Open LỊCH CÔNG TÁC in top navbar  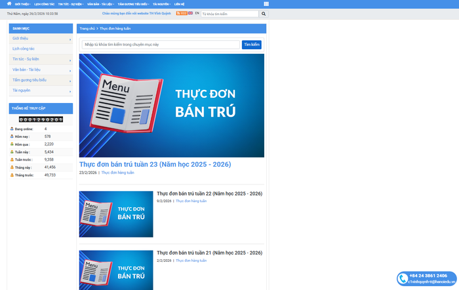coord(44,4)
